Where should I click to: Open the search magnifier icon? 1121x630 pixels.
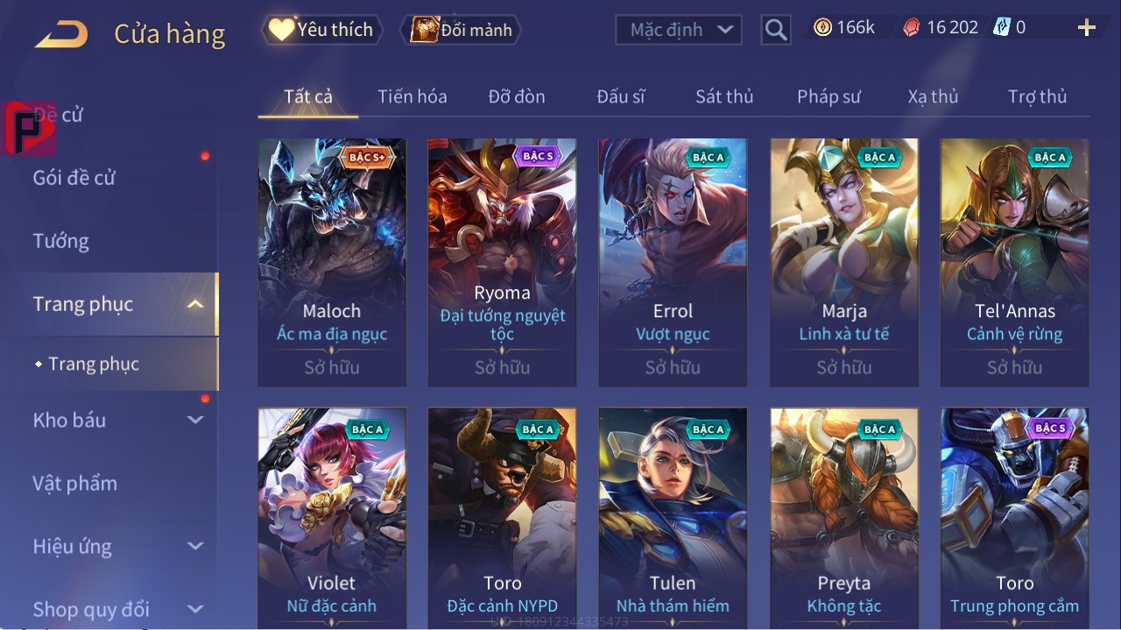click(x=775, y=30)
